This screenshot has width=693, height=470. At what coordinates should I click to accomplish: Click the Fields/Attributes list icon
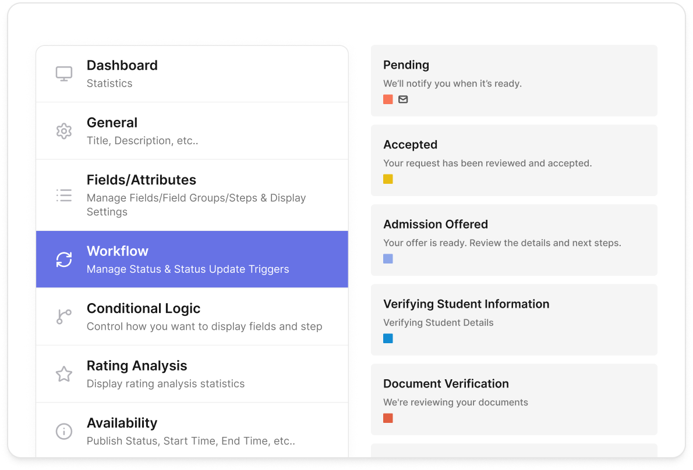(x=64, y=195)
